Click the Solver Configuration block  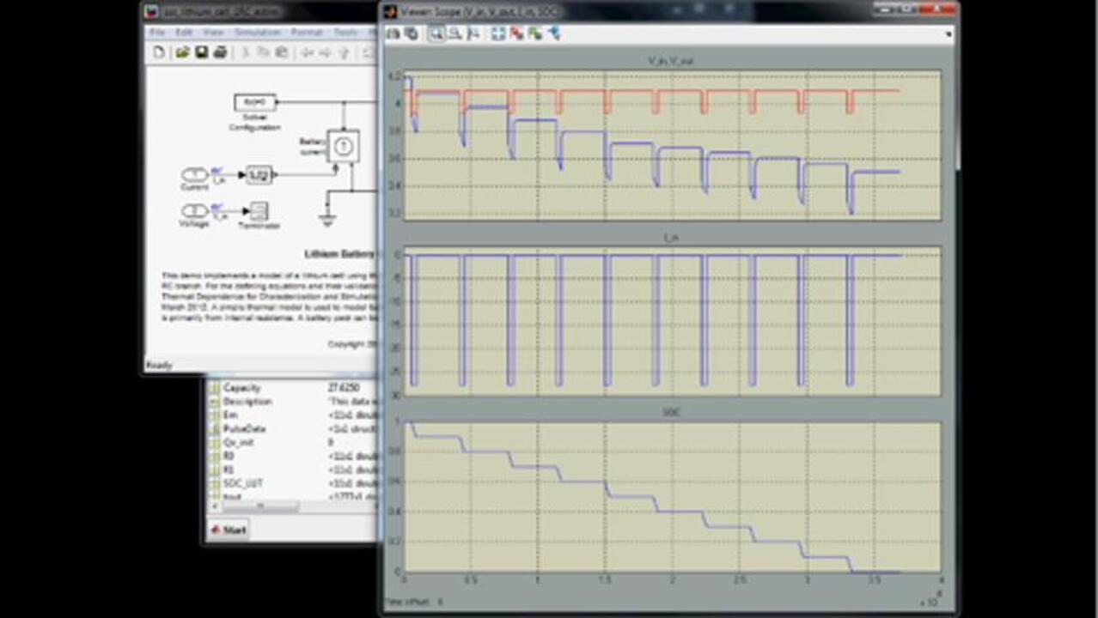click(x=255, y=103)
